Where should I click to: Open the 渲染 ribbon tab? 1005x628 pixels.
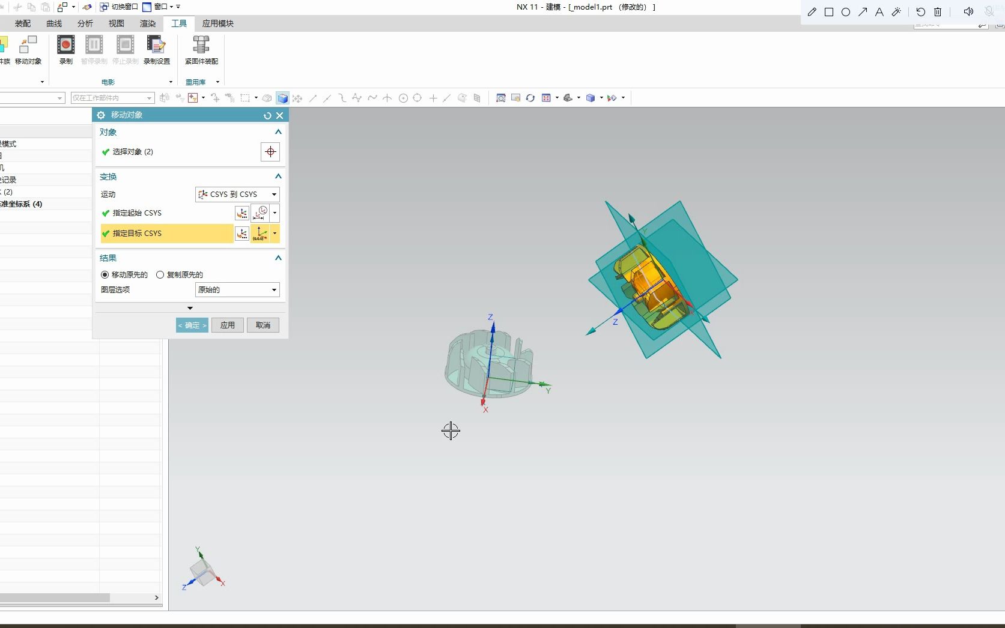click(x=148, y=23)
